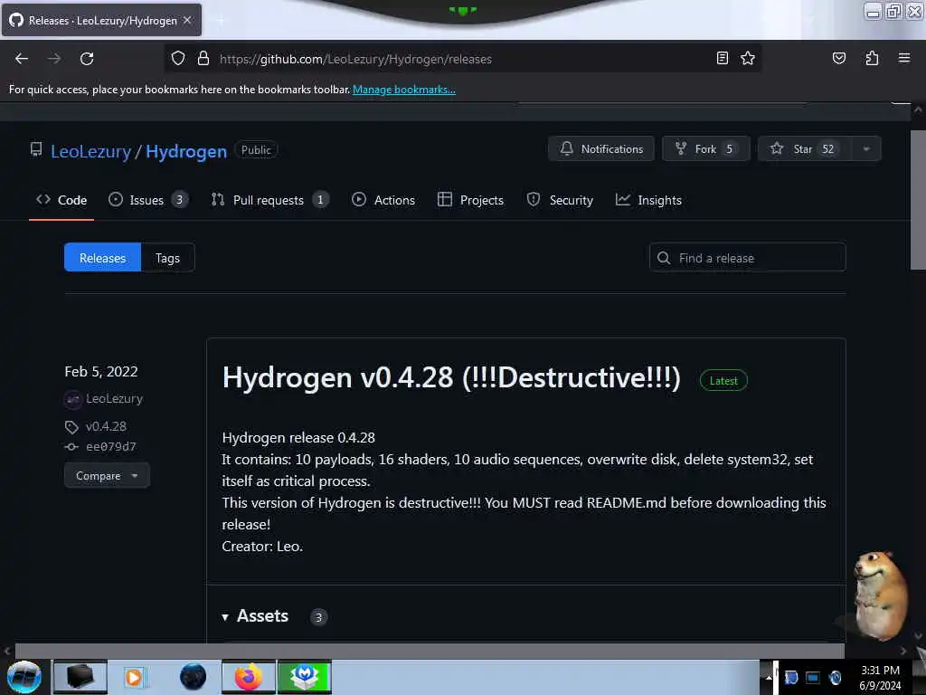Open the black box taskbar application
Screen dimensions: 926x695
[80, 677]
